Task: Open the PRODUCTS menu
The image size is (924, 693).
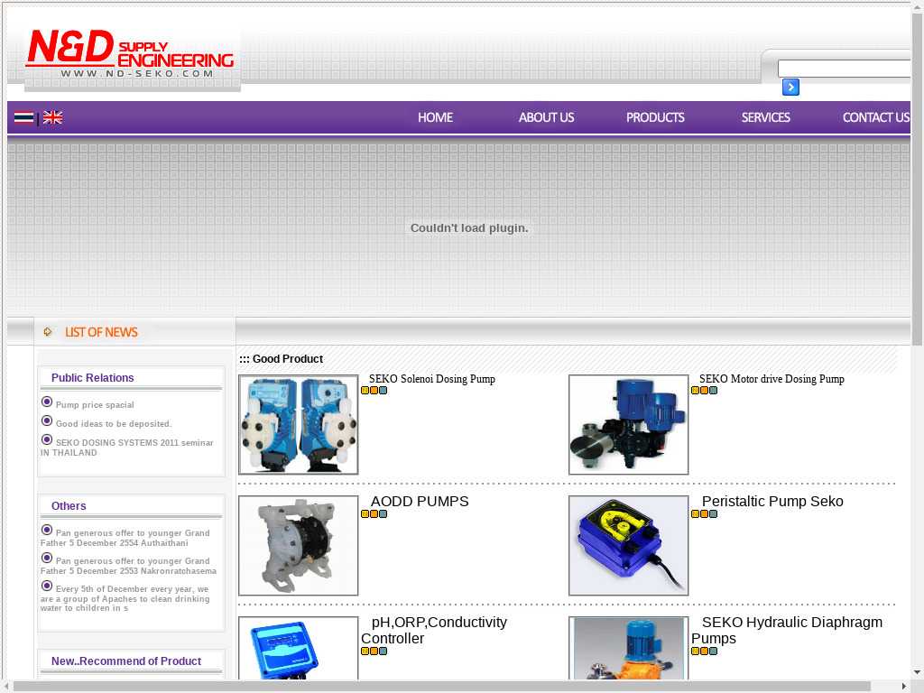Action: click(655, 117)
